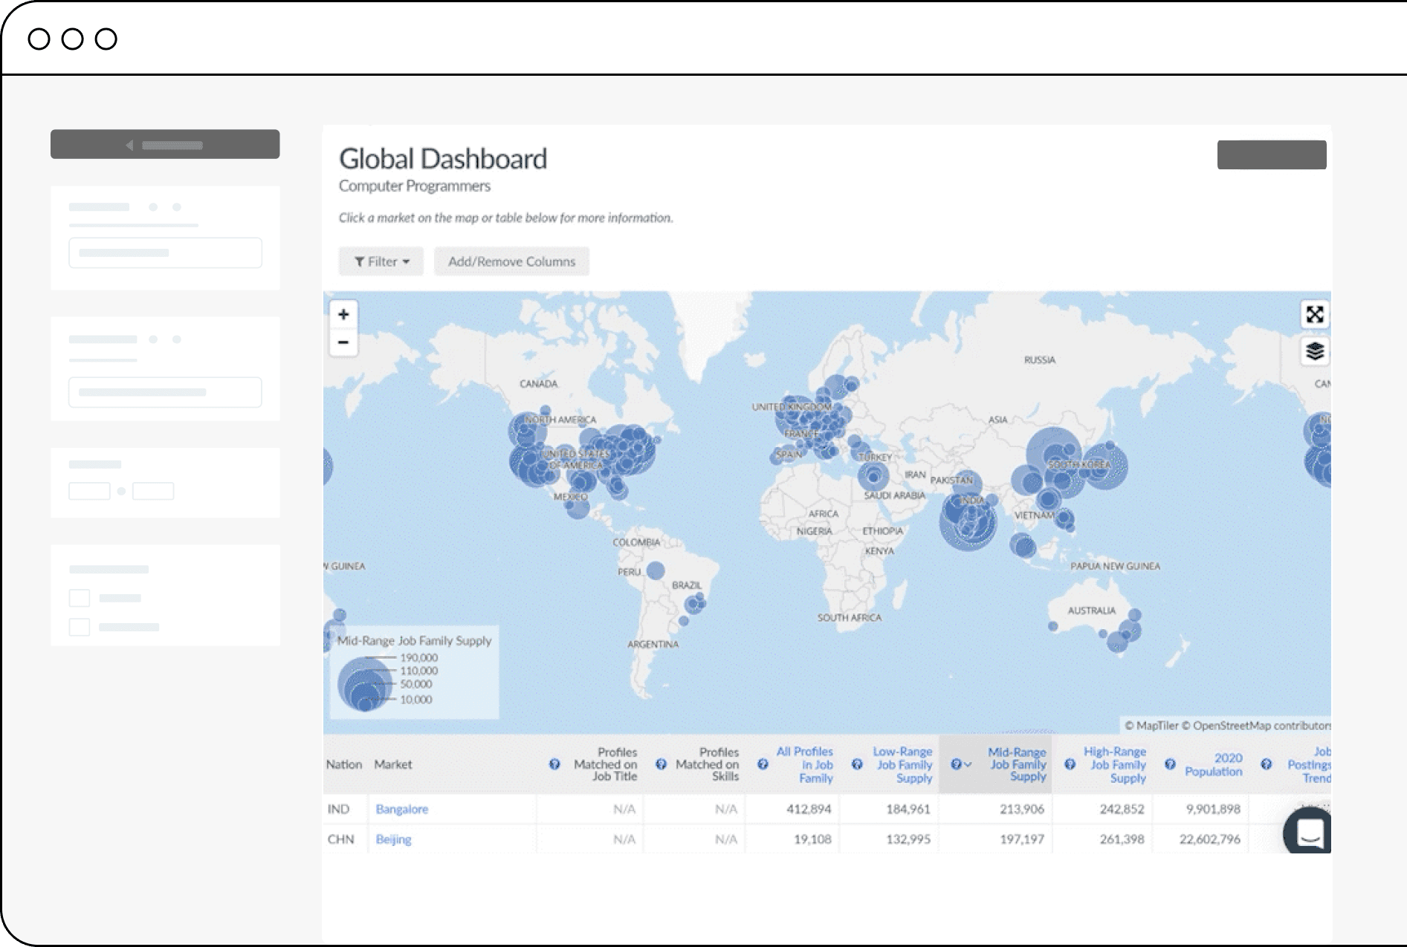Viewport: 1407px width, 947px height.
Task: Zoom out on the map with minus button
Action: pos(343,342)
